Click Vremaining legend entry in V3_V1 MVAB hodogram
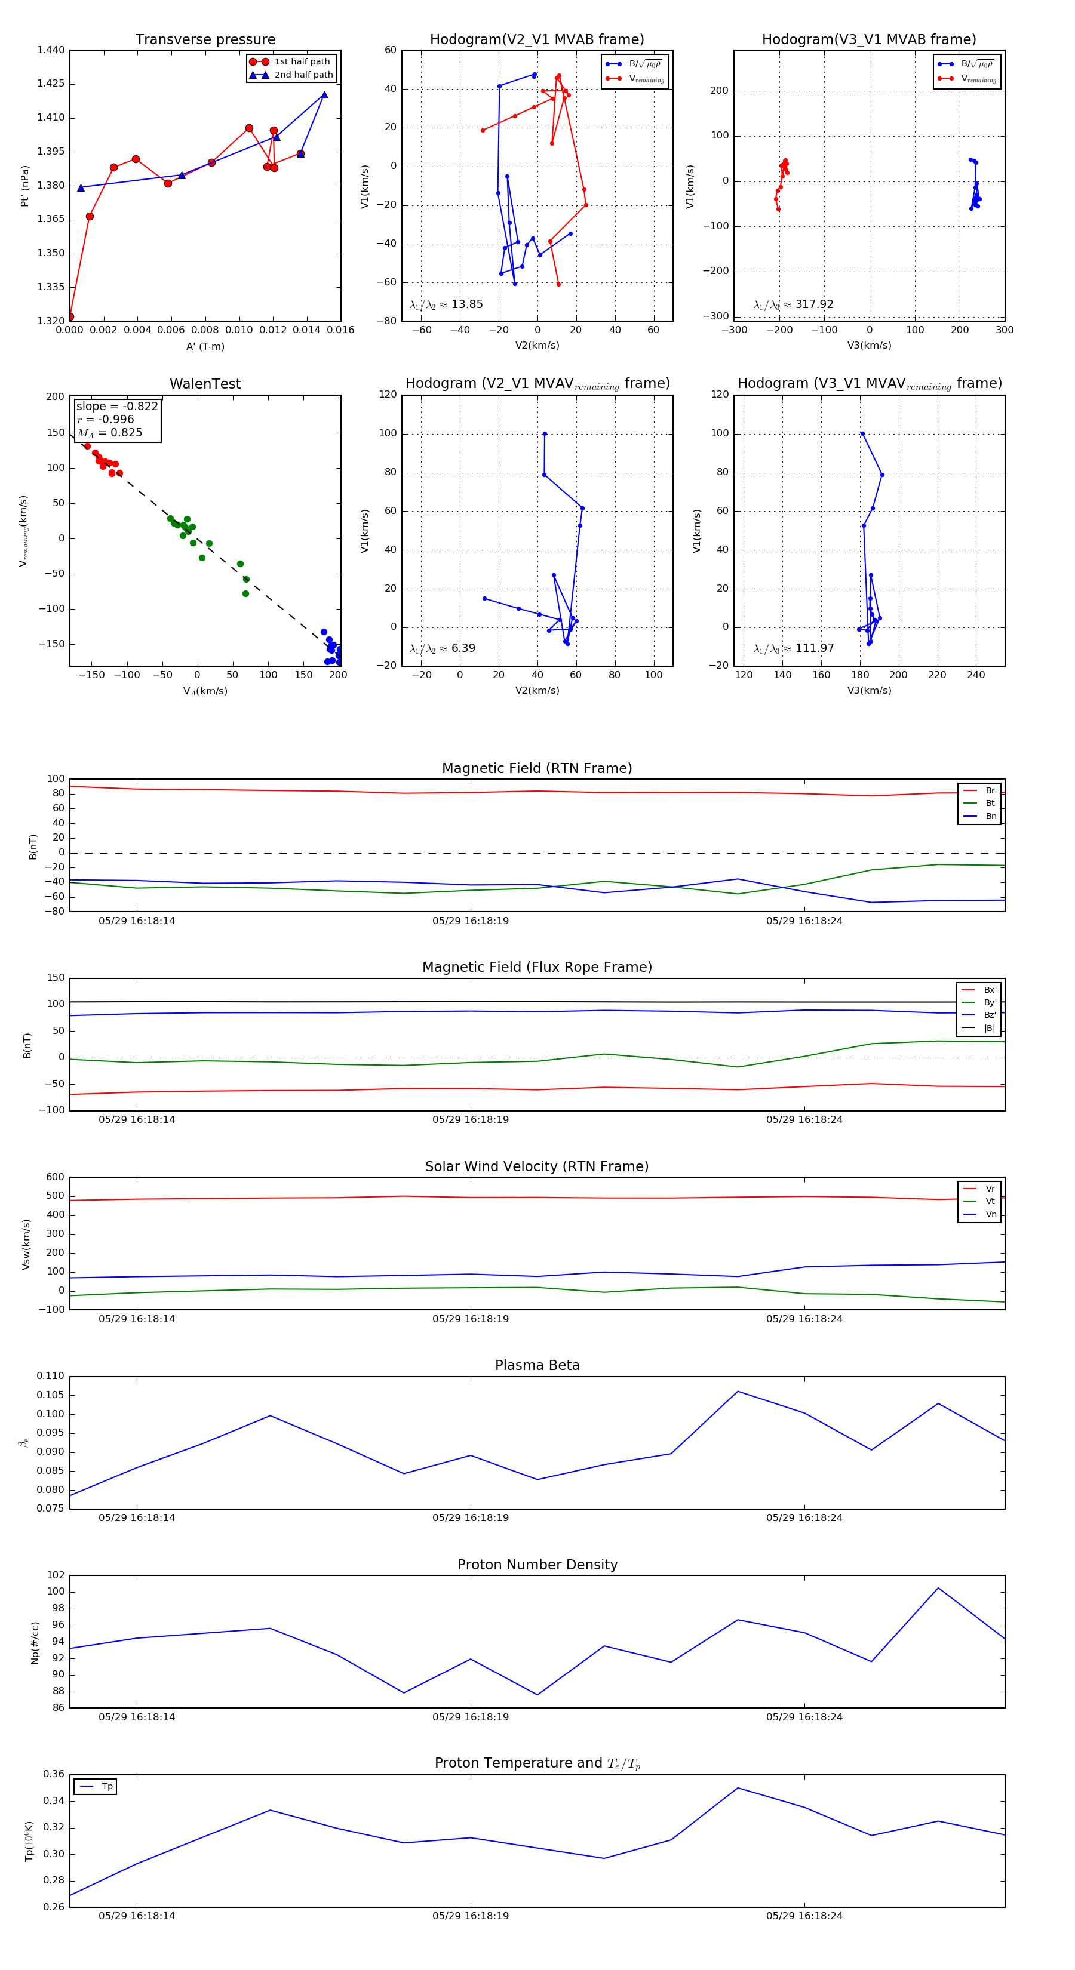 [x=967, y=79]
